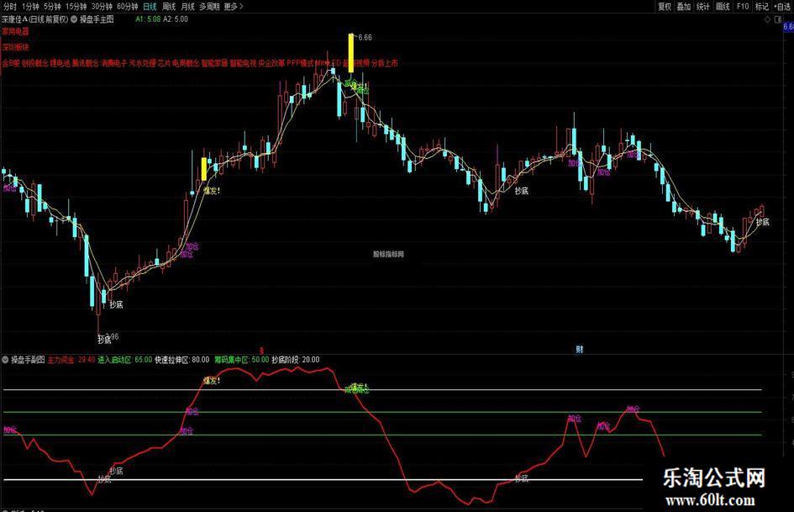This screenshot has width=794, height=512.
Task: Click the 筹码集中区: 50.00 label
Action: (241, 360)
